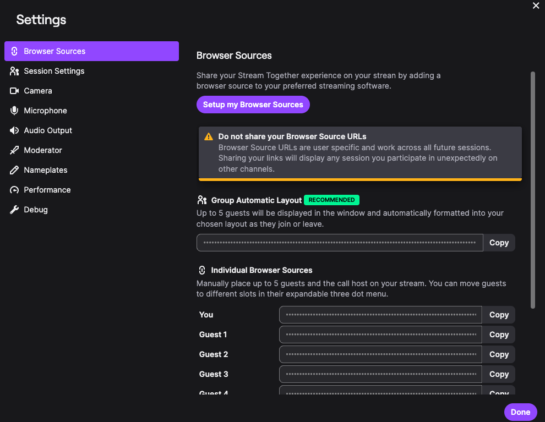Image resolution: width=545 pixels, height=422 pixels.
Task: Open Debug via its wrench icon
Action: [x=14, y=210]
